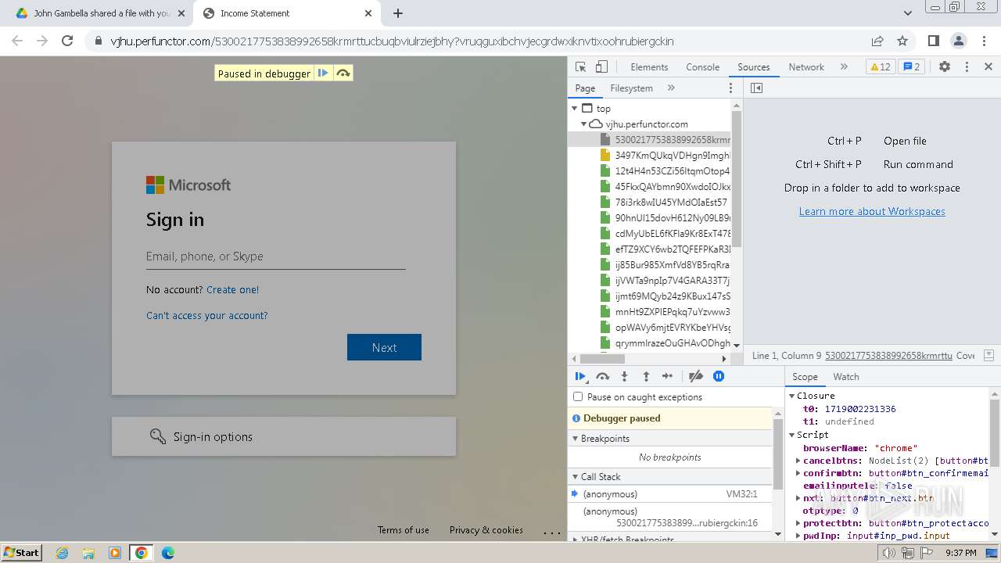
Task: Click the warnings counter showing 12
Action: pyautogui.click(x=880, y=67)
